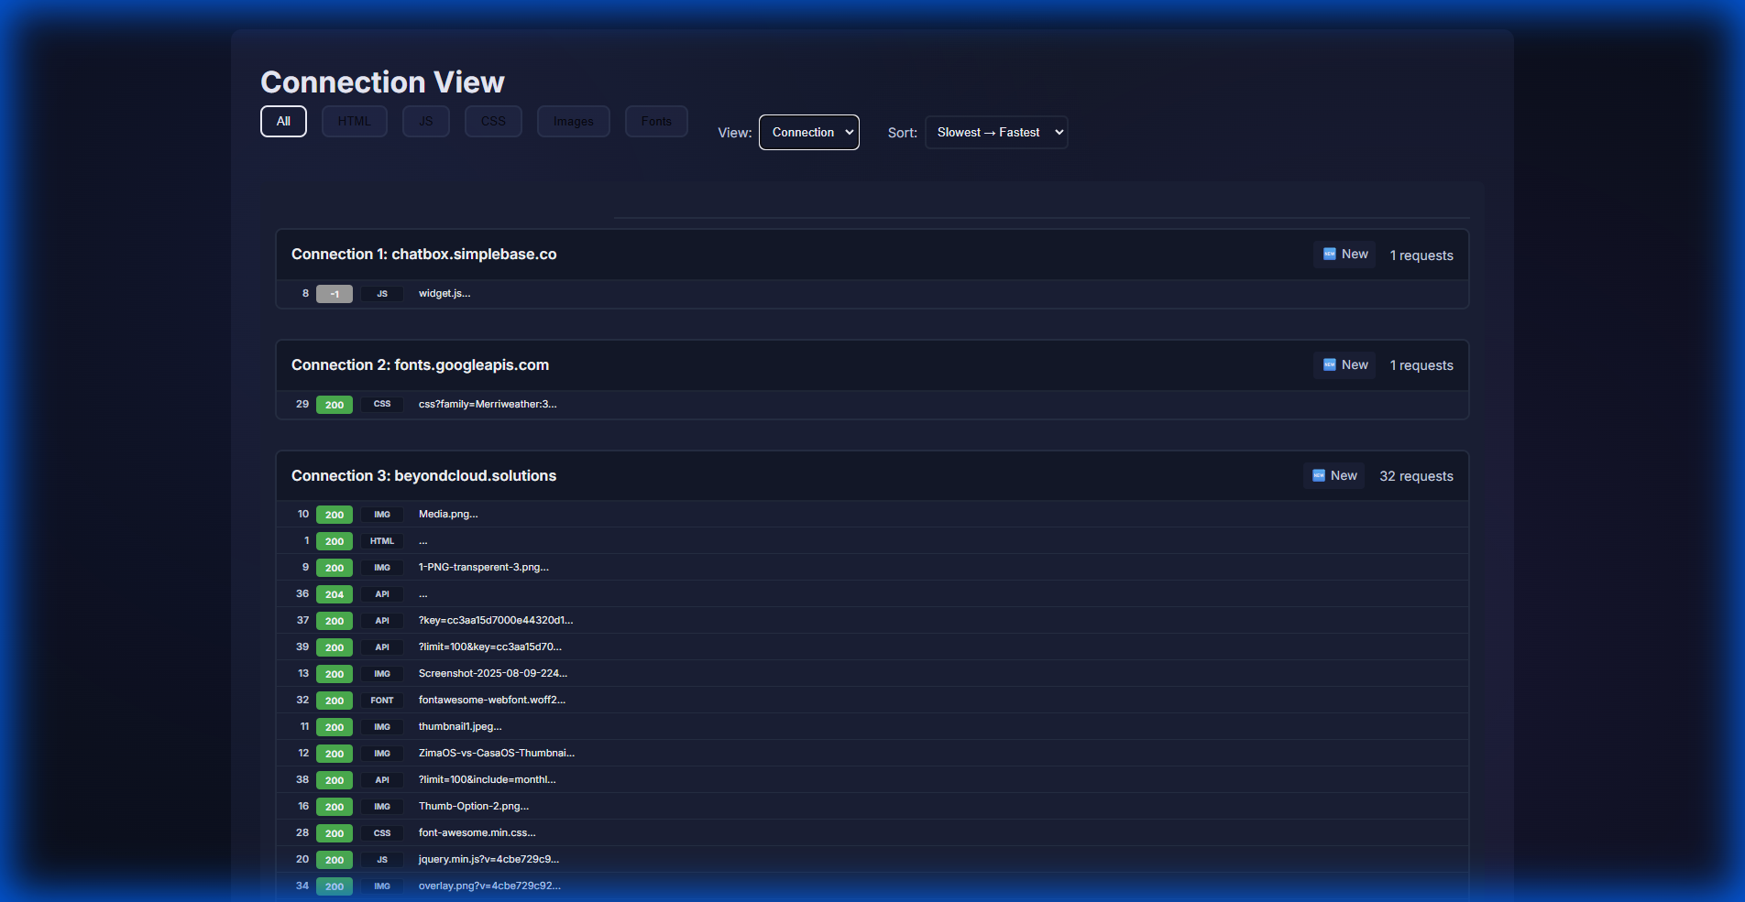1745x902 pixels.
Task: Click the -1 status badge on widget.js
Action: tap(334, 293)
